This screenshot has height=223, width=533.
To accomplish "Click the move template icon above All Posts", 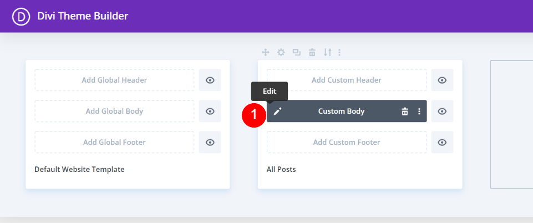I will coord(266,52).
